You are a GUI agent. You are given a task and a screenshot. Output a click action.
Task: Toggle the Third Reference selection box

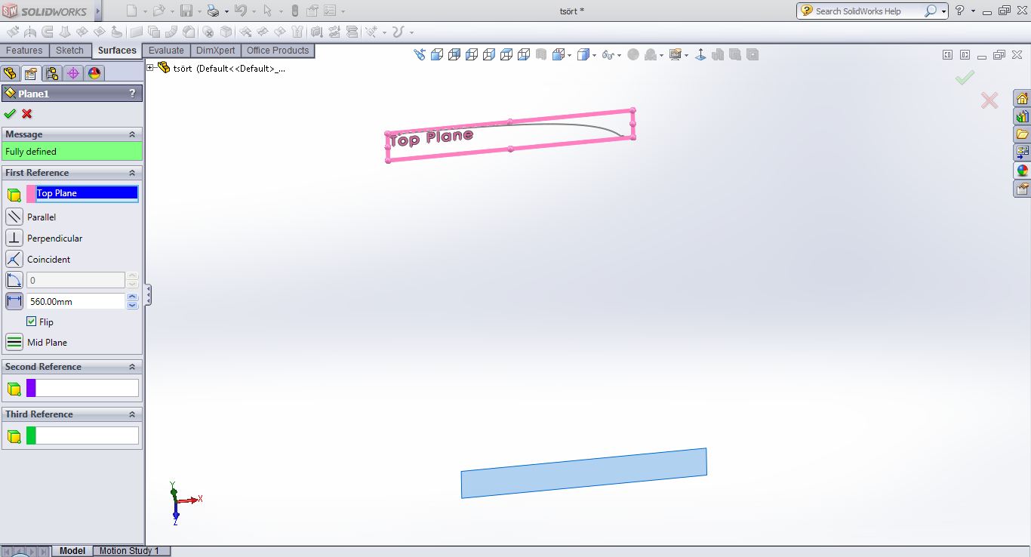tap(83, 435)
